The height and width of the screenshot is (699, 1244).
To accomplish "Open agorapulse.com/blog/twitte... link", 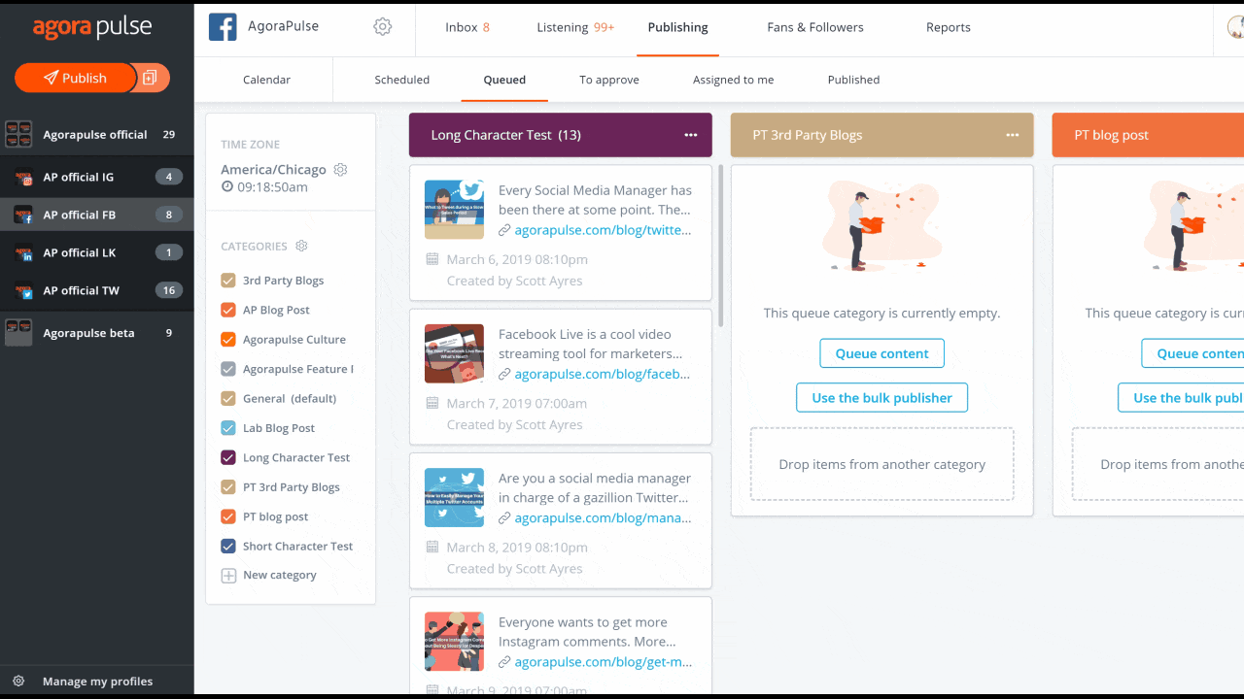I will 604,230.
